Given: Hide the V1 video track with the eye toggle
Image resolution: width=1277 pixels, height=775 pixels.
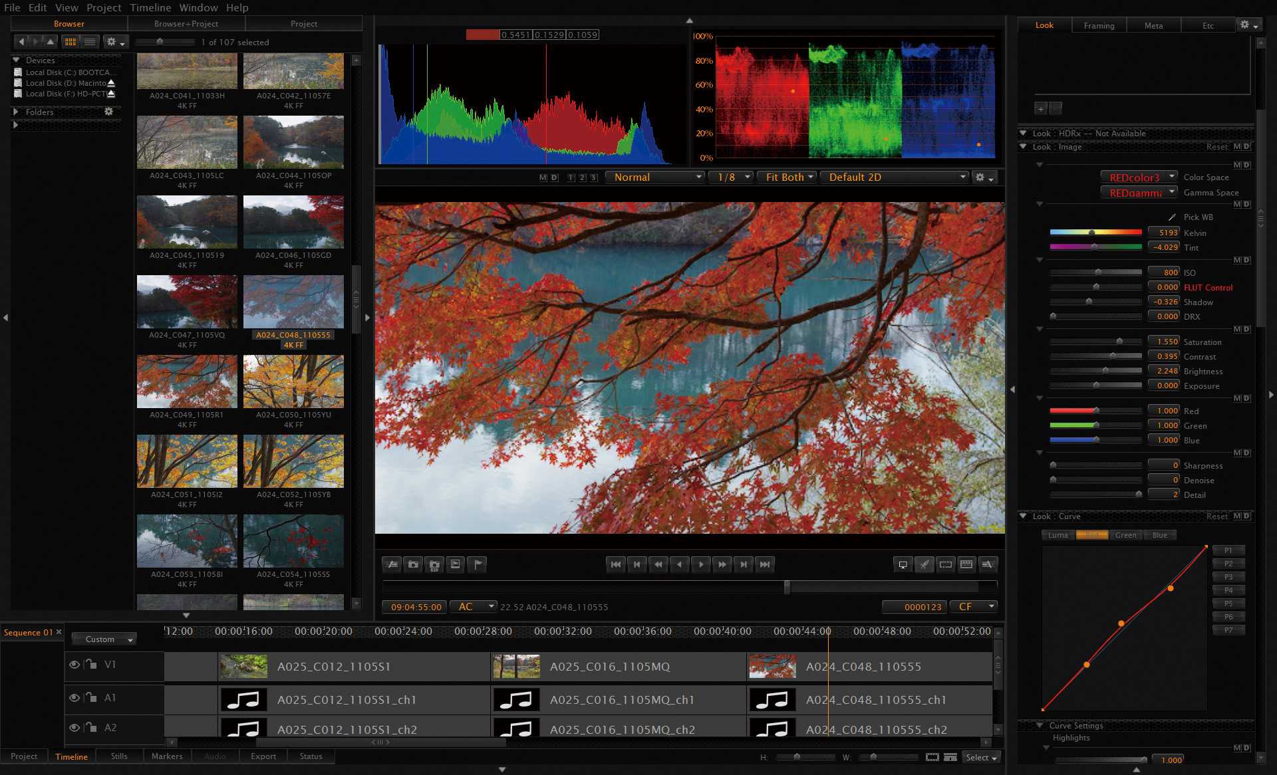Looking at the screenshot, I should coord(74,665).
